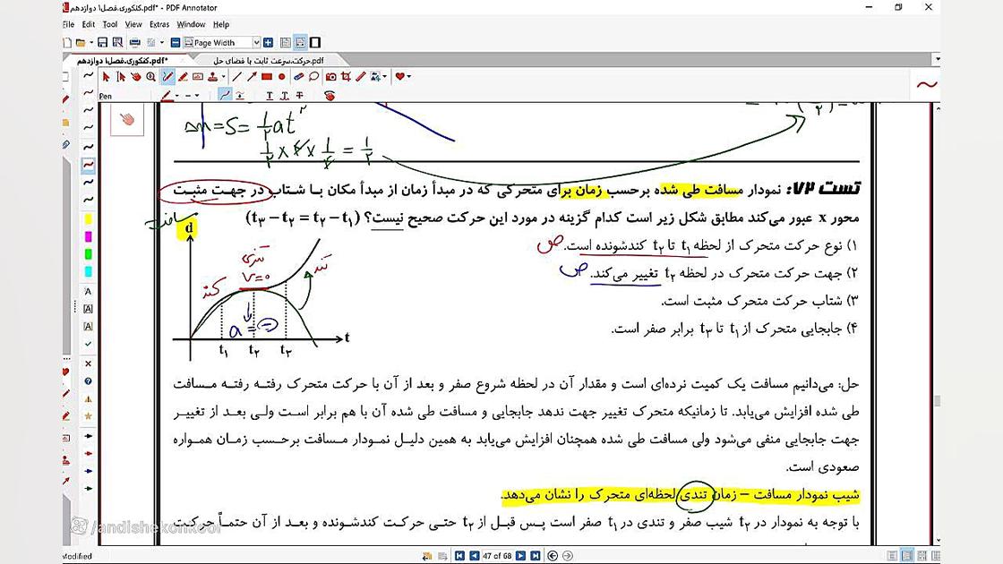Go to previous page button
The image size is (1003, 564).
click(x=474, y=556)
